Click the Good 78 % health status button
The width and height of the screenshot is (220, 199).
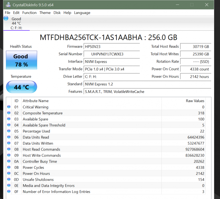(x=22, y=60)
